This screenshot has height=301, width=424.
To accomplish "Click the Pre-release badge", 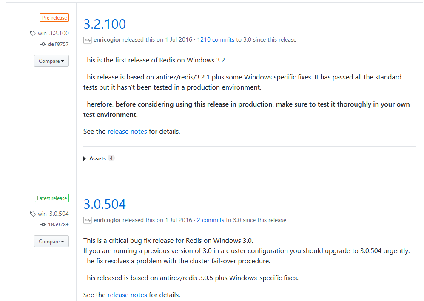I will [54, 17].
